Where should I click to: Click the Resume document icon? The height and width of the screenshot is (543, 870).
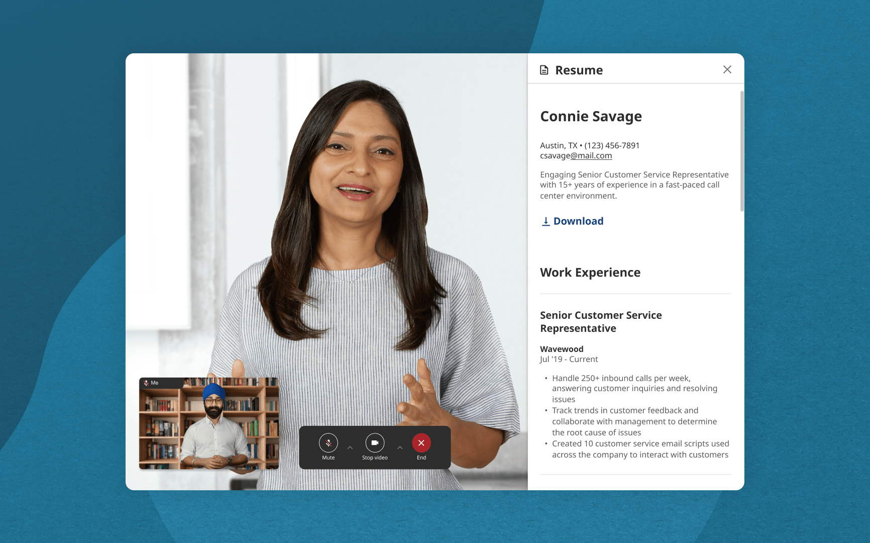click(x=544, y=70)
